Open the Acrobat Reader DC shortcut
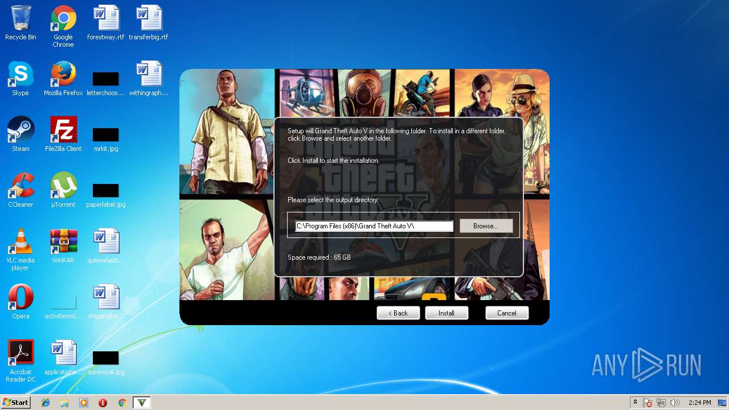The image size is (729, 410). click(x=21, y=361)
